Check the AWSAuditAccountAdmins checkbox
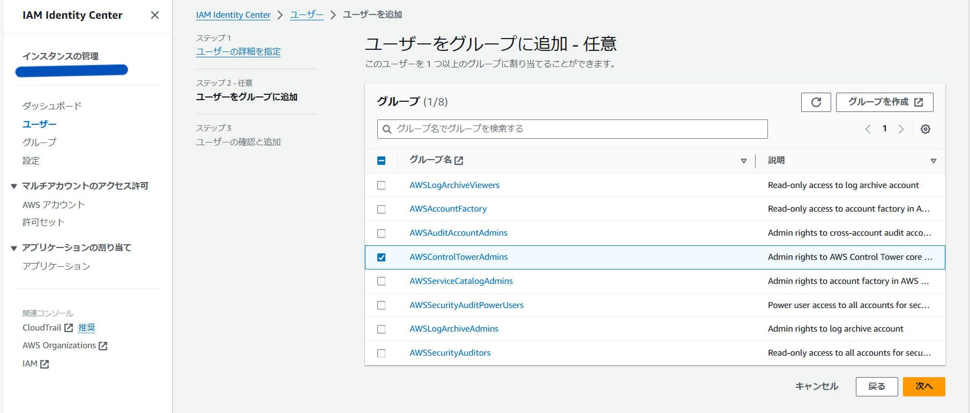 point(381,234)
